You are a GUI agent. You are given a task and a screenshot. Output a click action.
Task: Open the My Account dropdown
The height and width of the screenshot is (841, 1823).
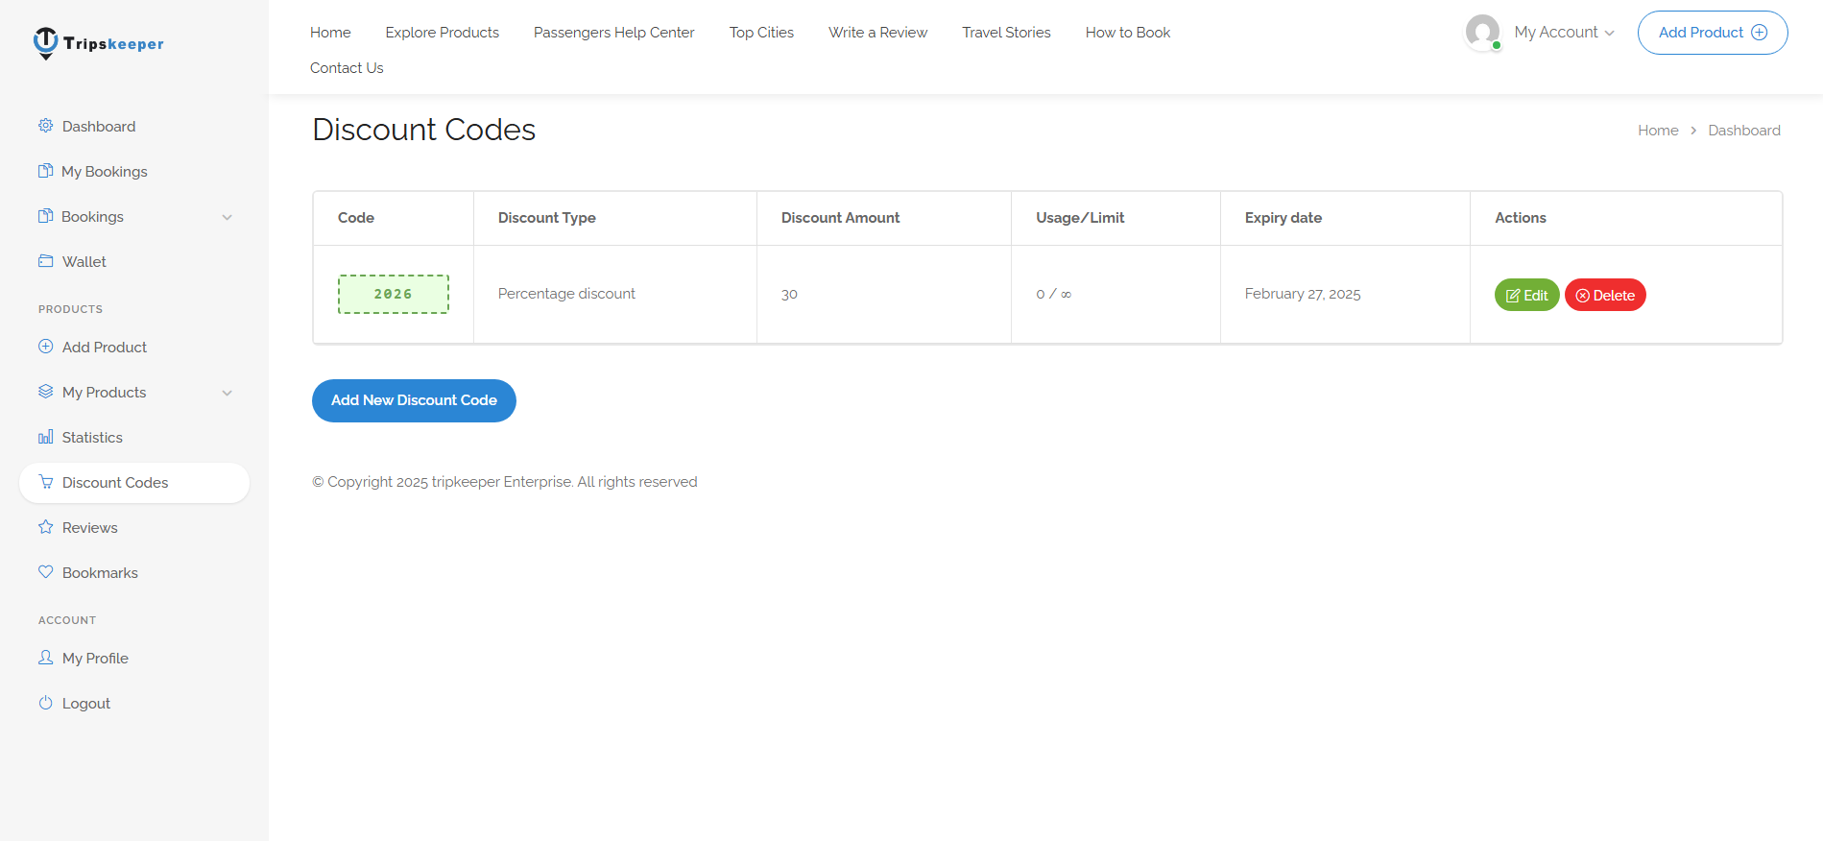[1563, 33]
